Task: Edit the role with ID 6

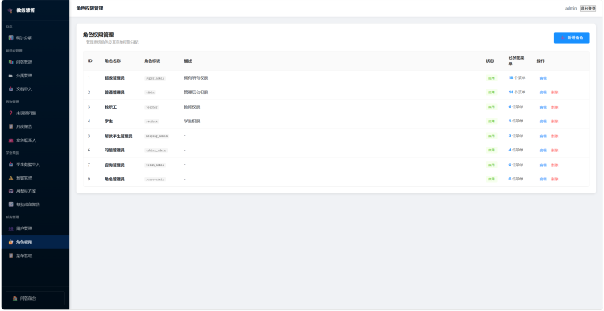Action: (543, 151)
